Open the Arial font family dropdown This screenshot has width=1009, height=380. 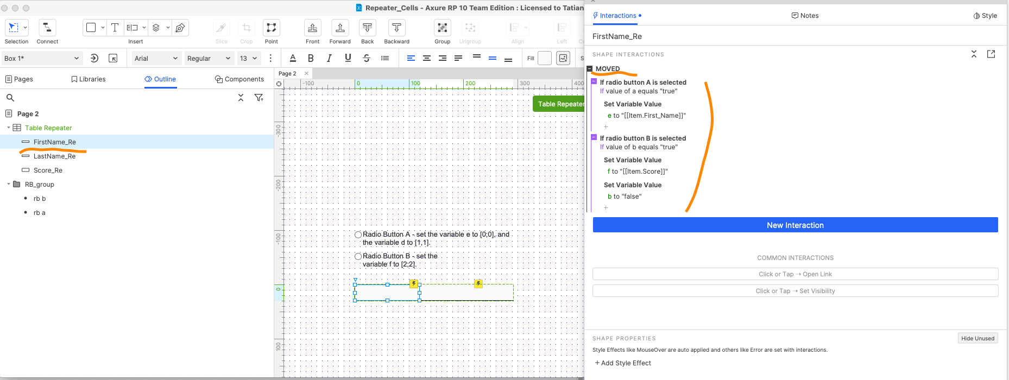coord(156,58)
